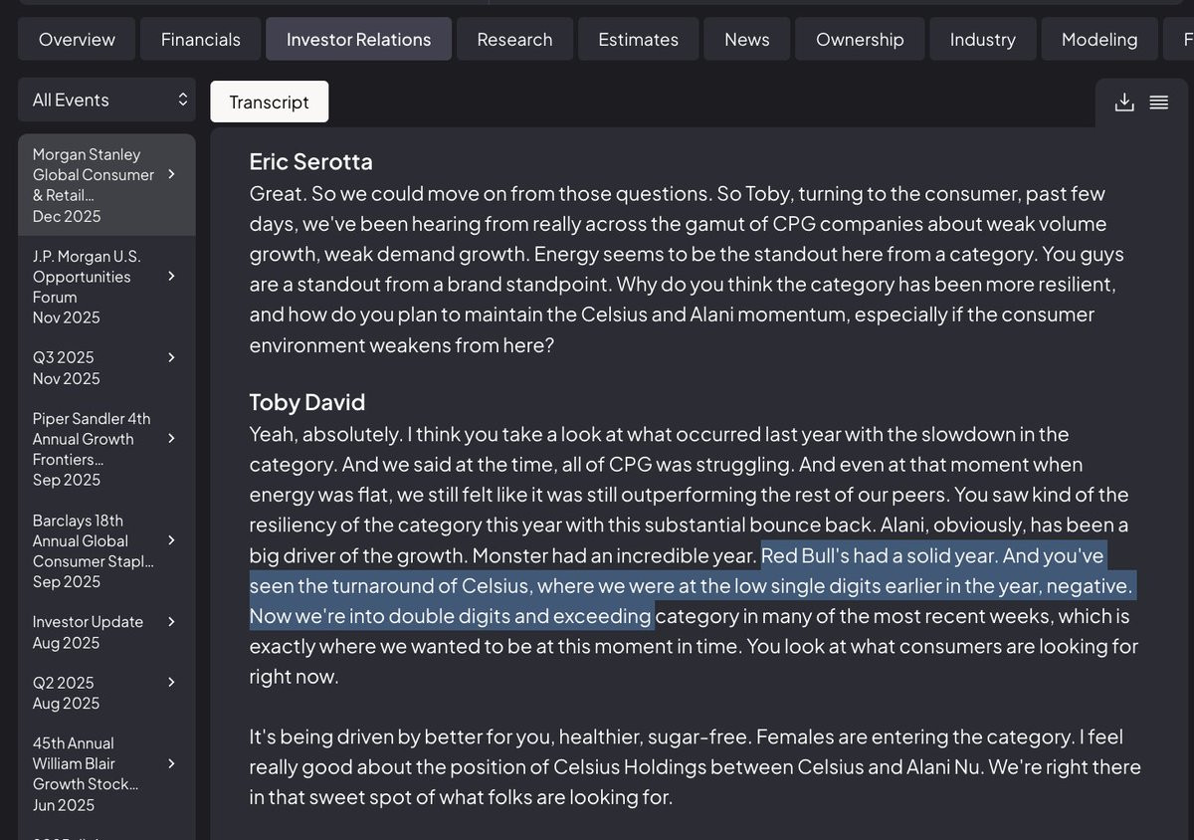
Task: Expand the J.P. Morgan U.S. Opportunities Forum chevron
Action: point(171,276)
